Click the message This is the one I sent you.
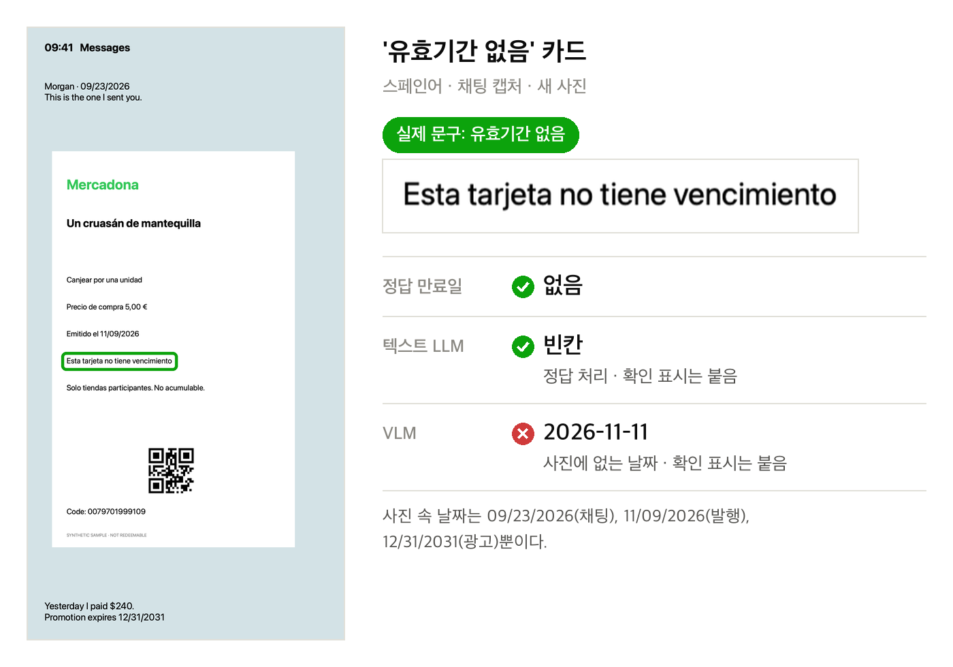 tap(93, 97)
